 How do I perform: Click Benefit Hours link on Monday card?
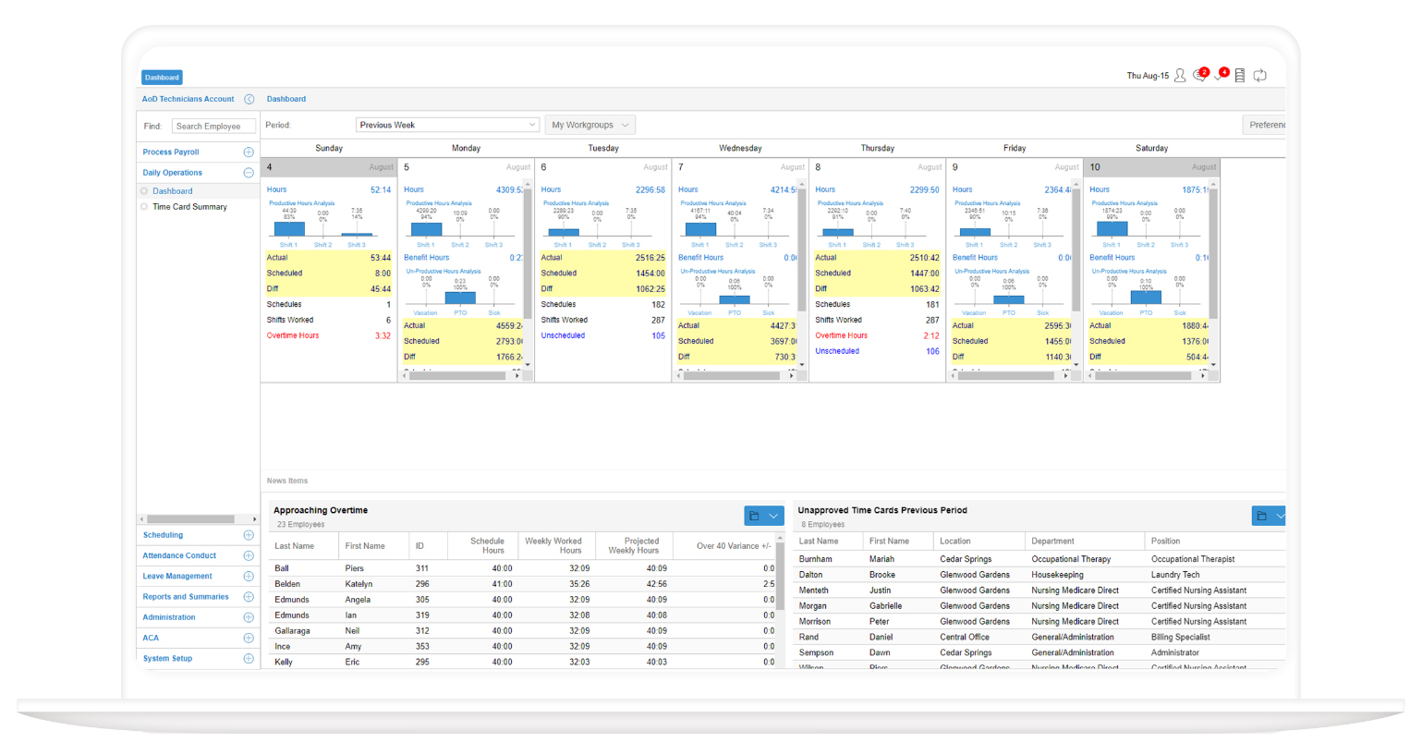click(x=427, y=258)
